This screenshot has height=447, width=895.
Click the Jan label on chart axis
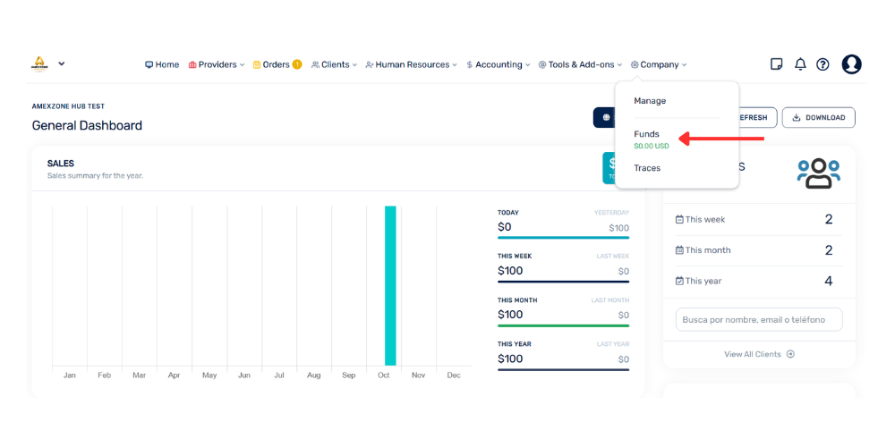(70, 375)
